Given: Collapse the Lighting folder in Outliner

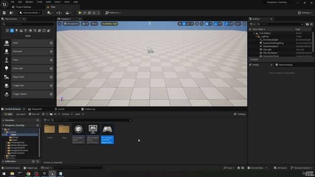Looking at the screenshot, I should pyautogui.click(x=256, y=36).
